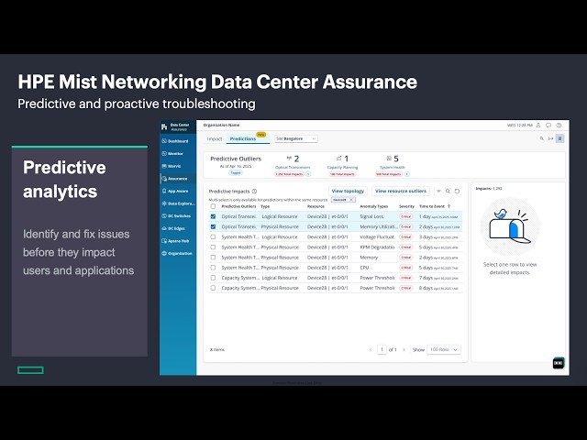Open Organization in the sidebar
Screen dimensions: 587x440
click(177, 253)
